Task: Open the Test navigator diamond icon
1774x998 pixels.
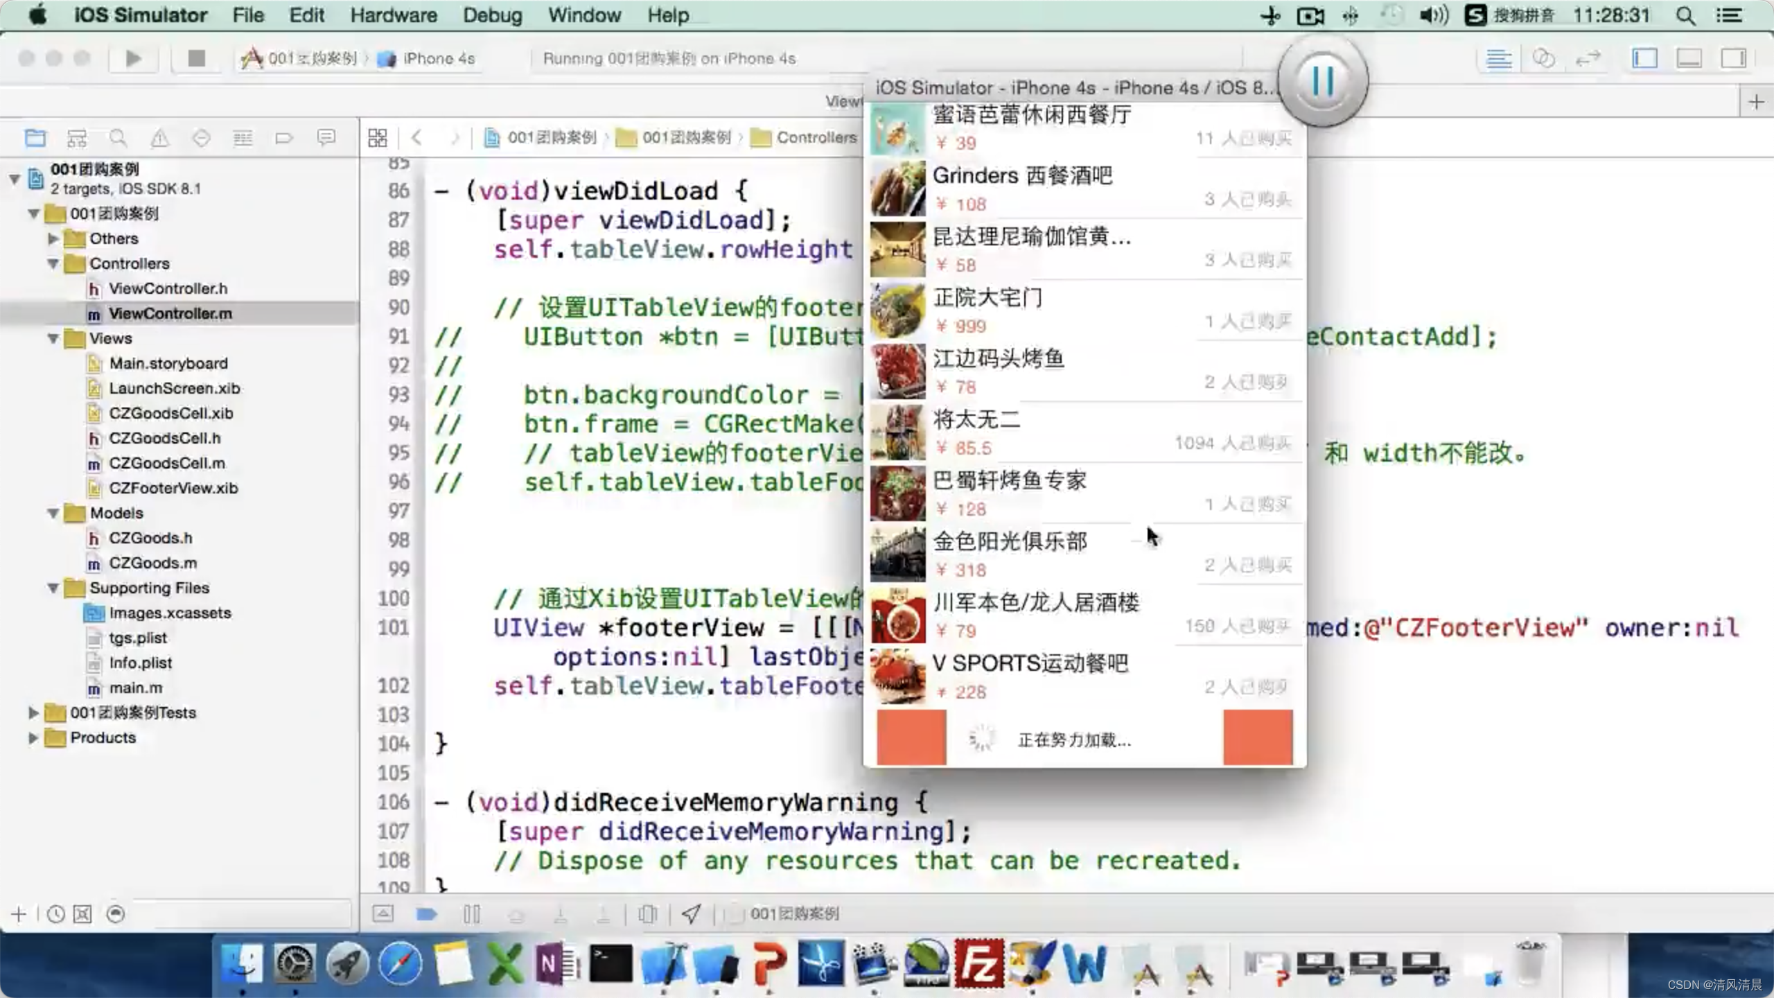Action: 201,138
